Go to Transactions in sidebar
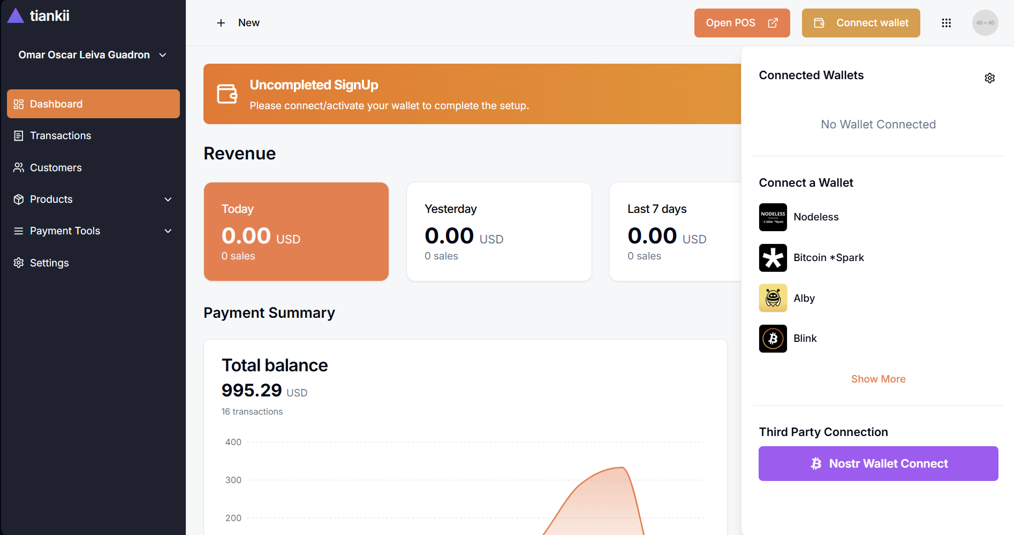1014x535 pixels. point(60,136)
